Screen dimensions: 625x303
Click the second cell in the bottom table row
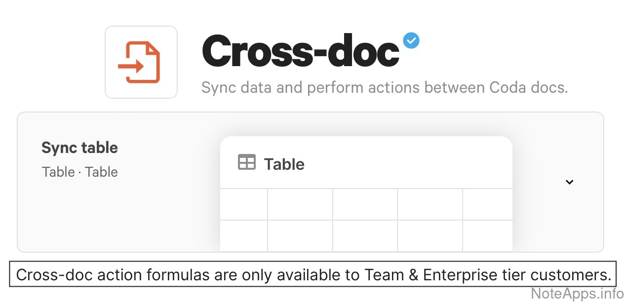point(300,235)
